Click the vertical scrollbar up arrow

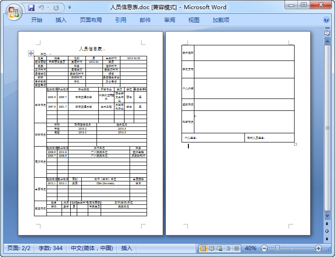coord(327,41)
